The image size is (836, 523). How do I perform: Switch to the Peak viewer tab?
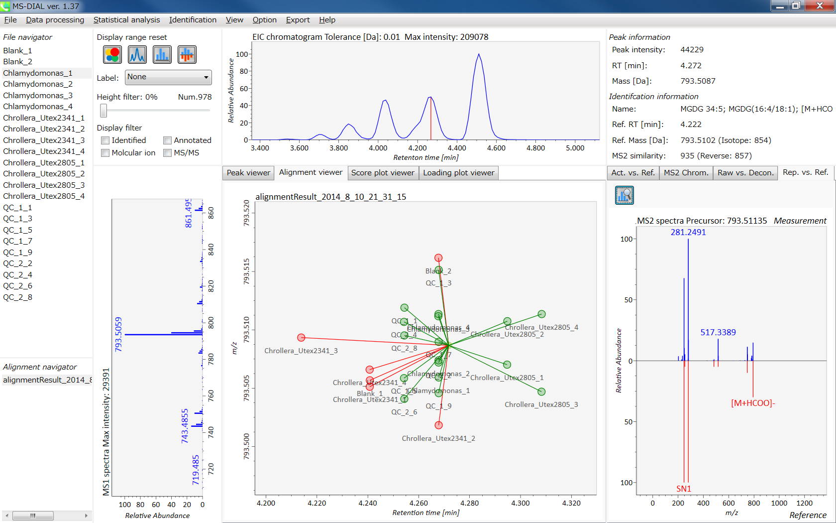click(x=248, y=173)
